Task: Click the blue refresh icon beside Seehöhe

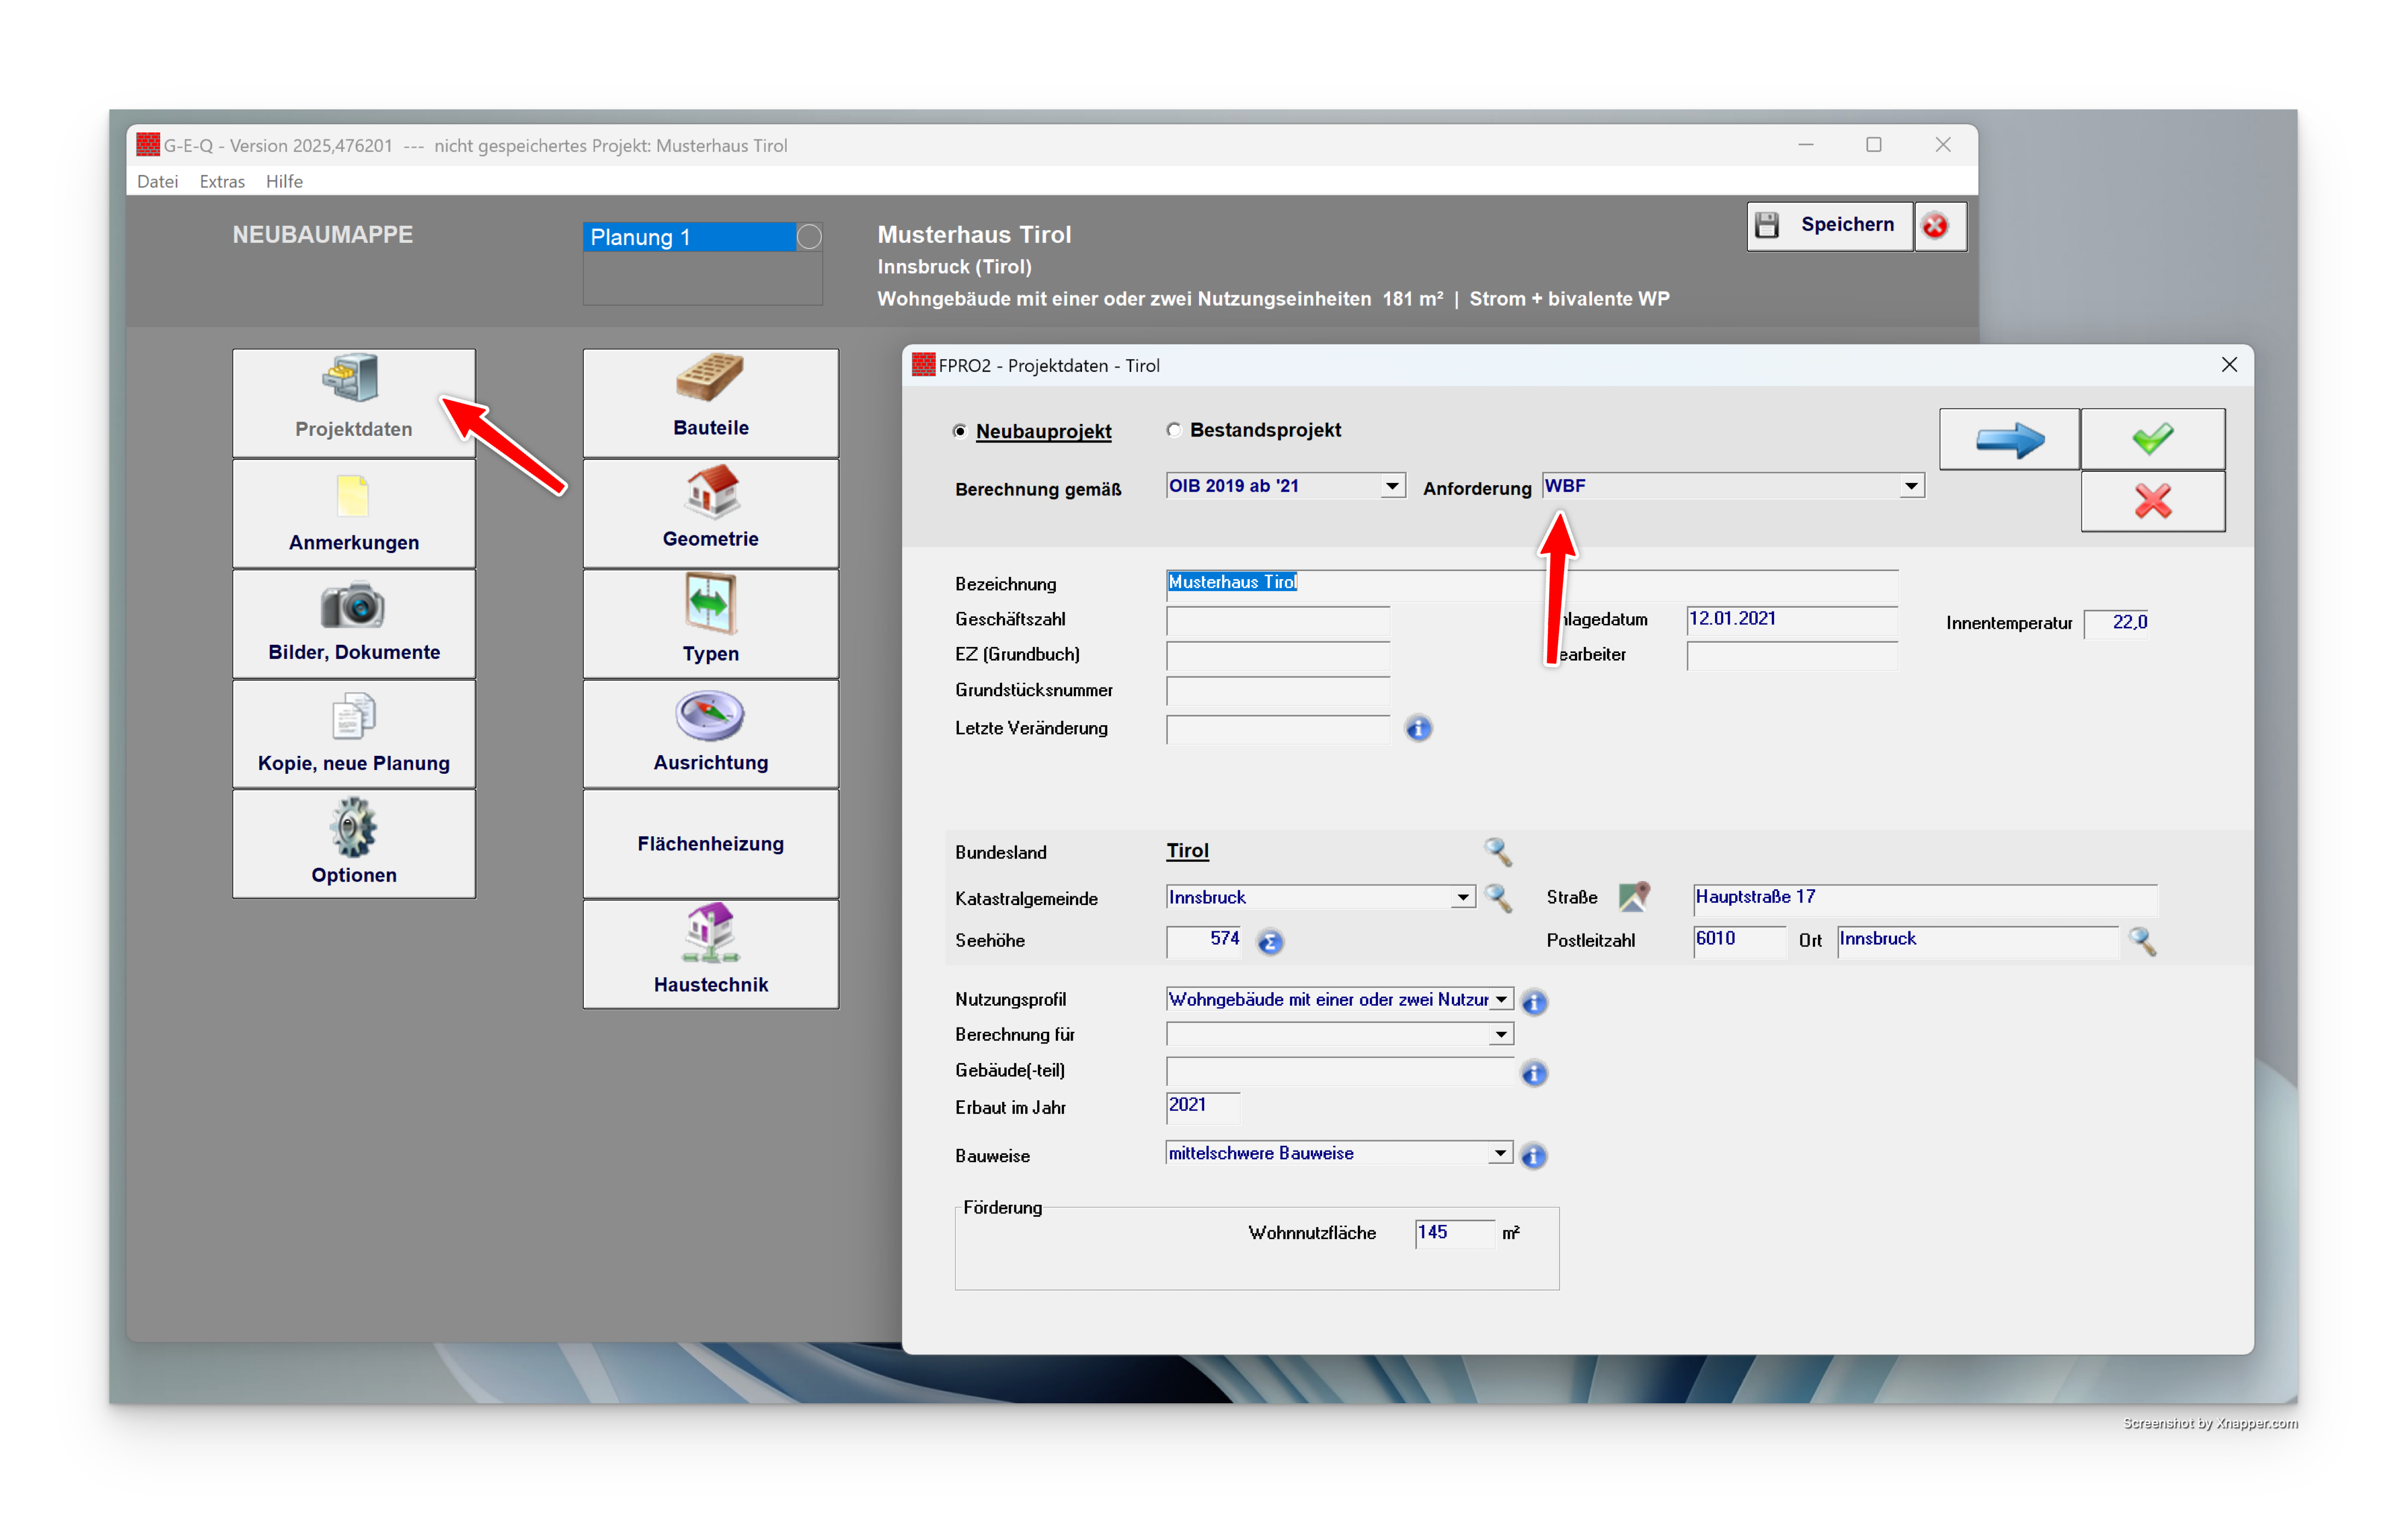Action: click(1270, 942)
